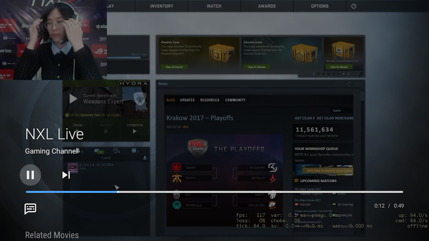
Task: Open the lobby group icon
Action: (134, 151)
